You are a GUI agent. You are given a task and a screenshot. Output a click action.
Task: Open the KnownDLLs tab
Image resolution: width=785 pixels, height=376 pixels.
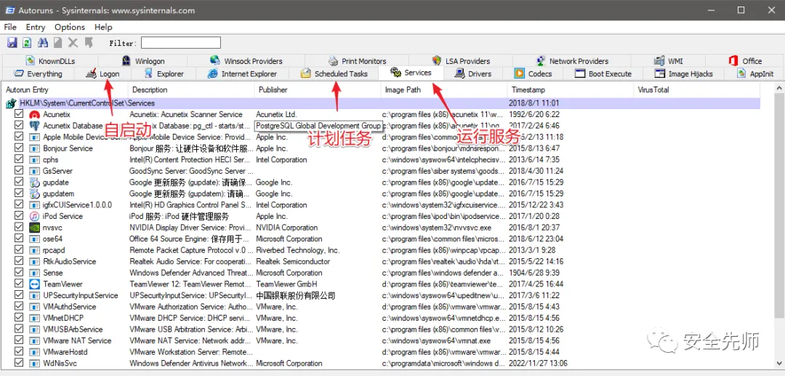(x=50, y=61)
